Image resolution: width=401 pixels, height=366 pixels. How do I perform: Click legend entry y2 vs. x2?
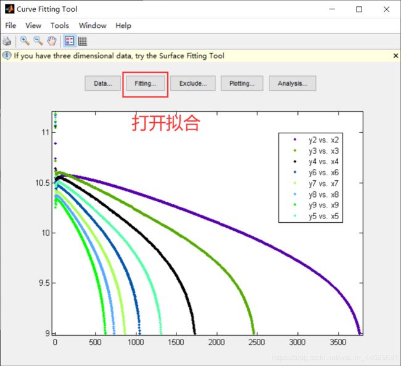[323, 140]
